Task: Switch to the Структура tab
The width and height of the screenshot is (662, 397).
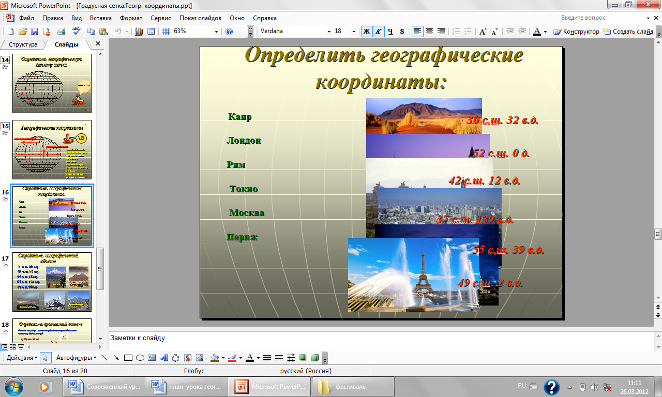Action: click(x=23, y=44)
